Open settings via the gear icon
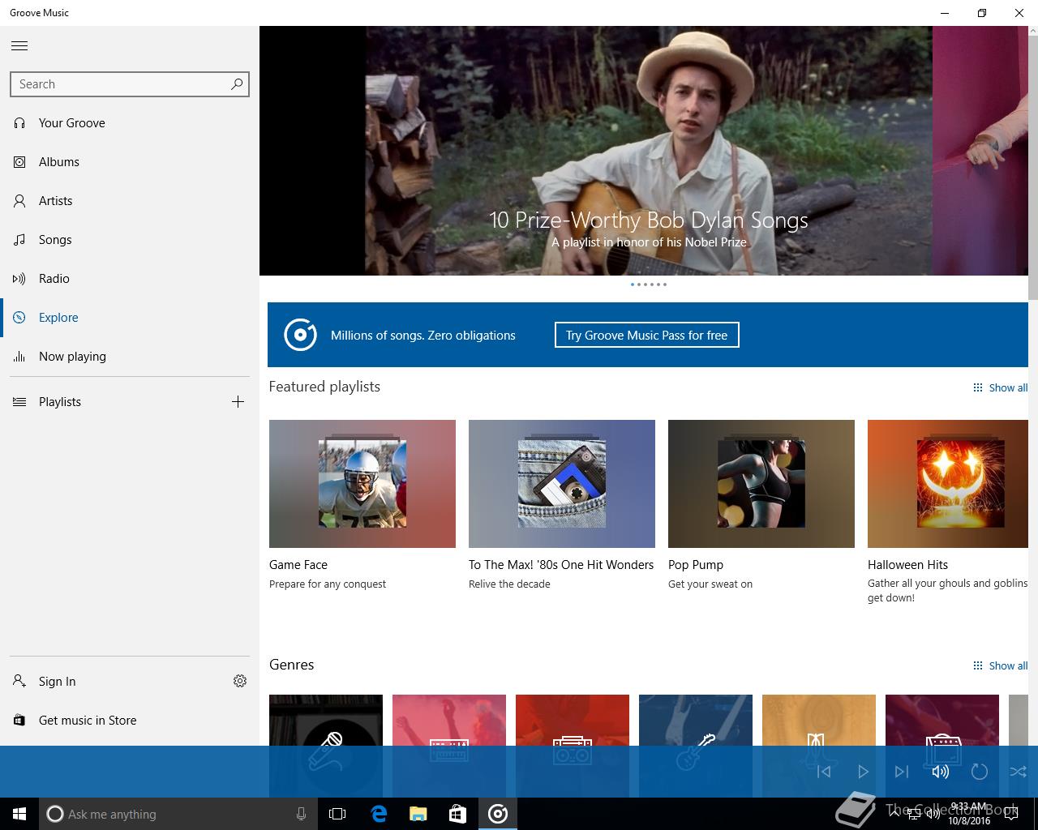 pos(240,681)
